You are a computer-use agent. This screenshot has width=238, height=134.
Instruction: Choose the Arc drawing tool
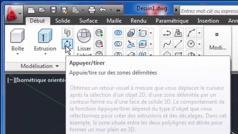click(191, 33)
